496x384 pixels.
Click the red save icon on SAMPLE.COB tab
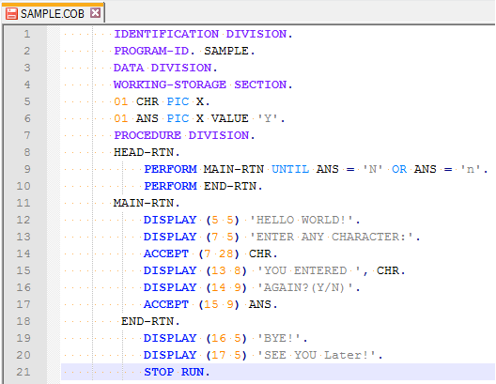coord(11,14)
